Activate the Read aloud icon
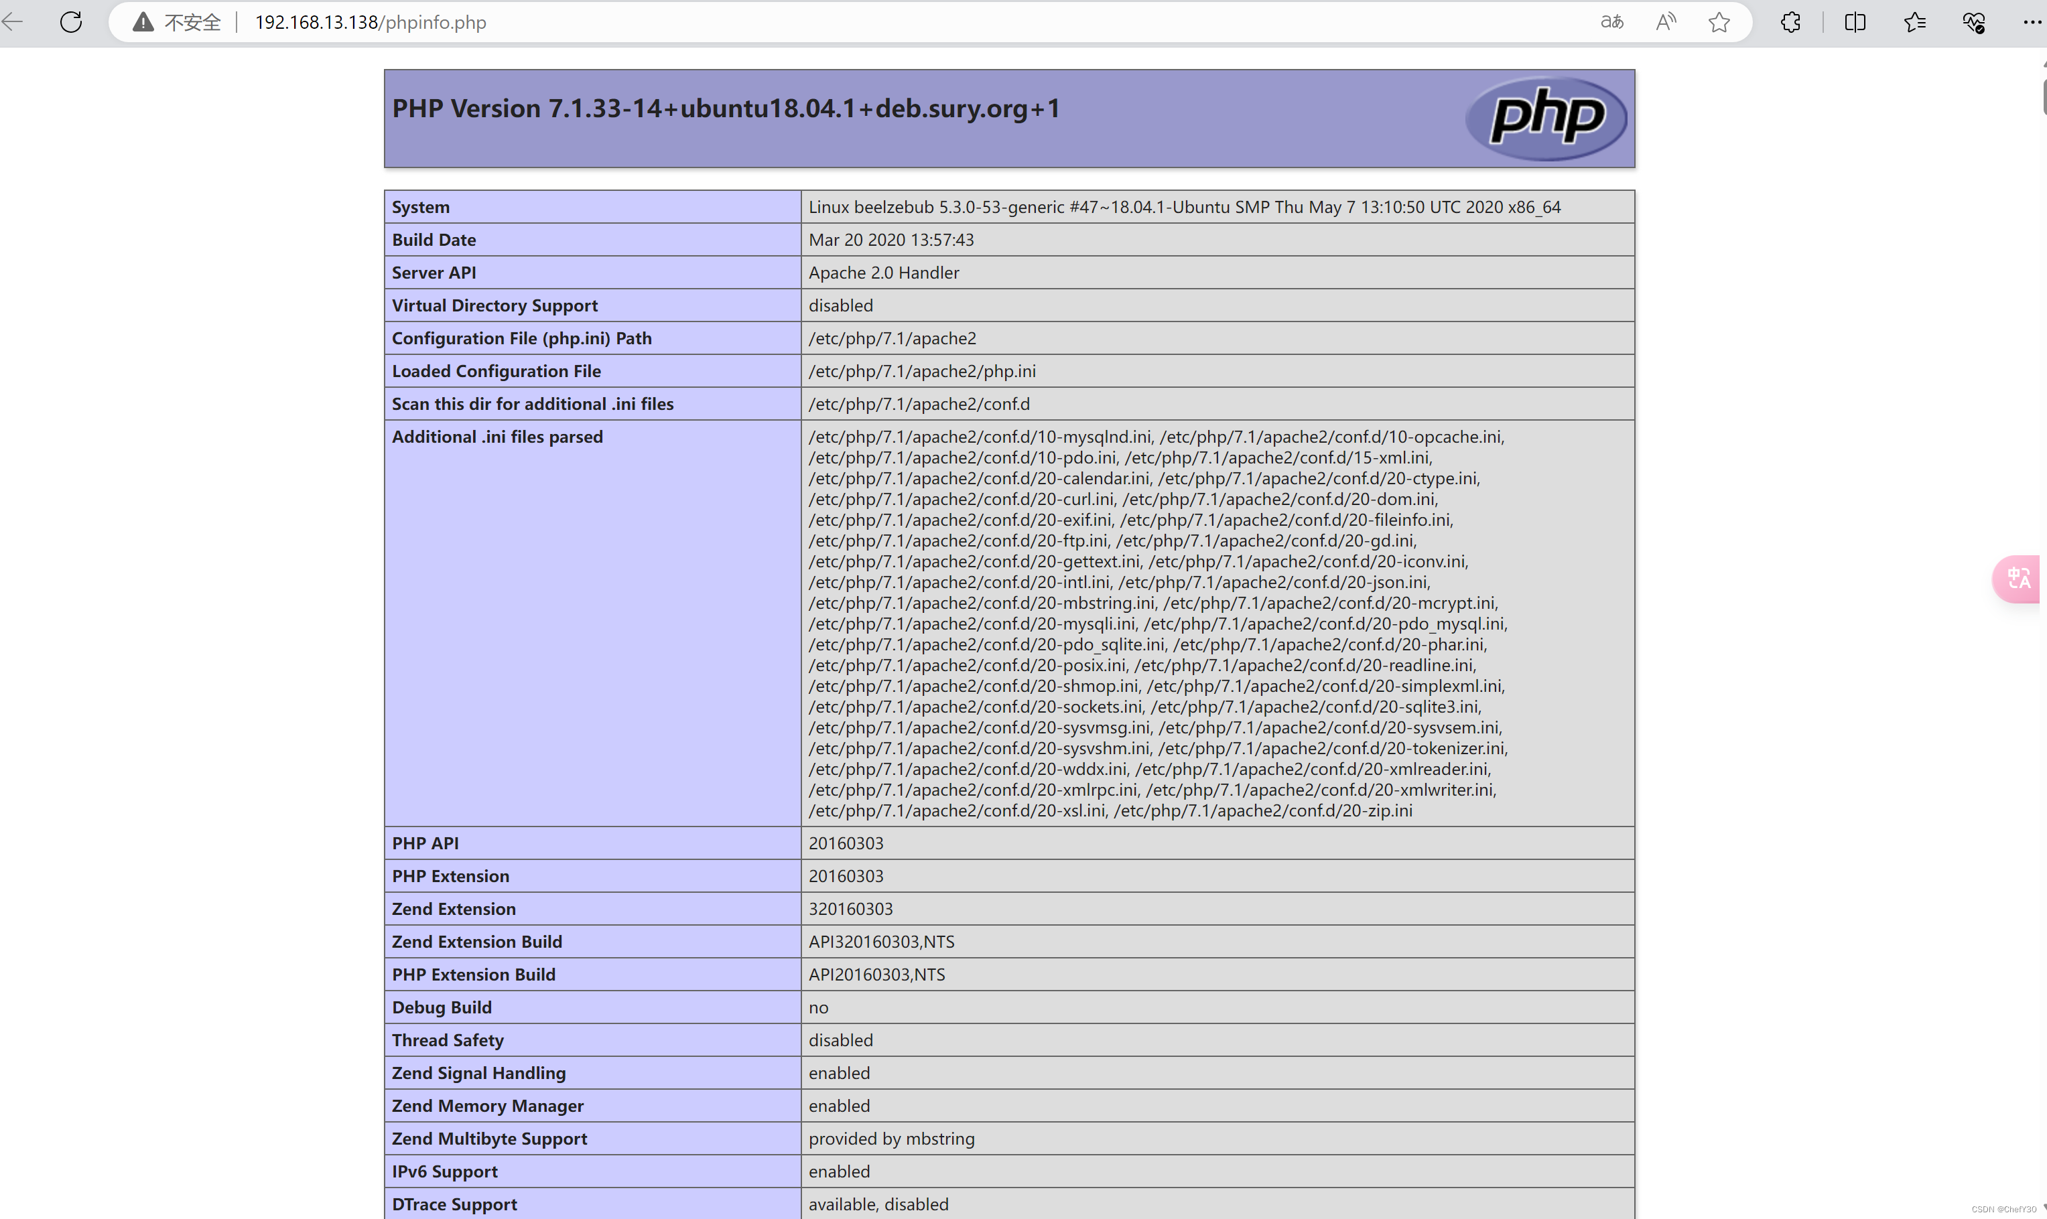 coord(1666,22)
